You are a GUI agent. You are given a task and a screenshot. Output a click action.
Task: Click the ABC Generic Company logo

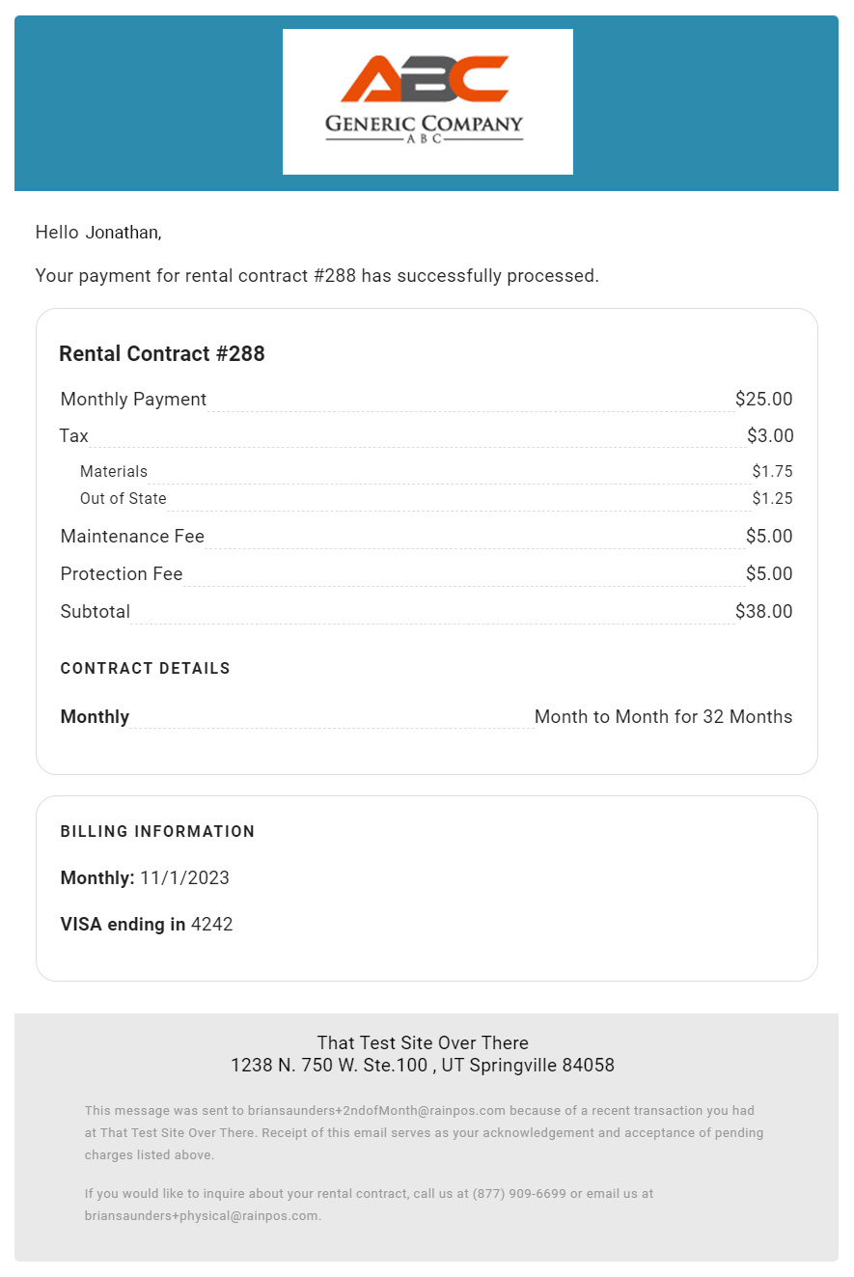point(427,101)
